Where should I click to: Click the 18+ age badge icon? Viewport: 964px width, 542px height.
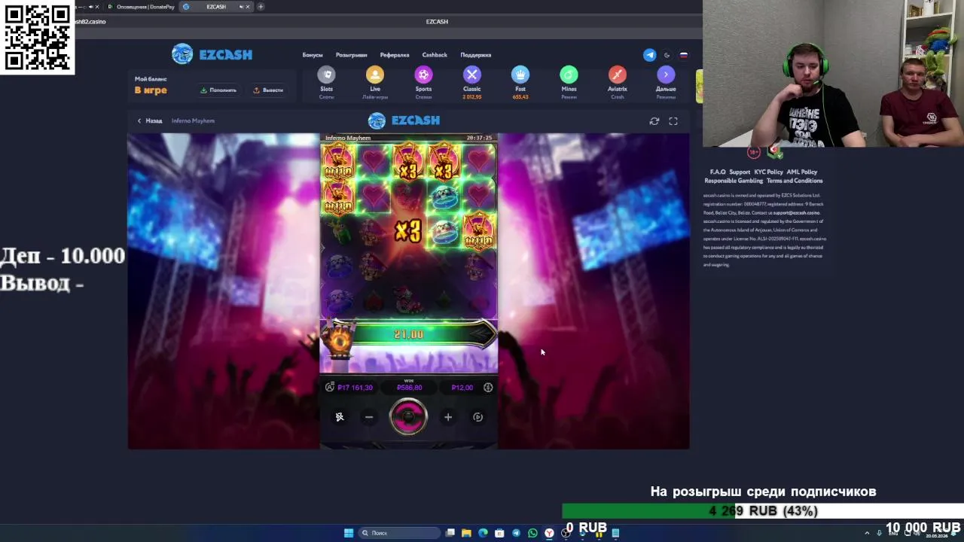[x=753, y=152]
